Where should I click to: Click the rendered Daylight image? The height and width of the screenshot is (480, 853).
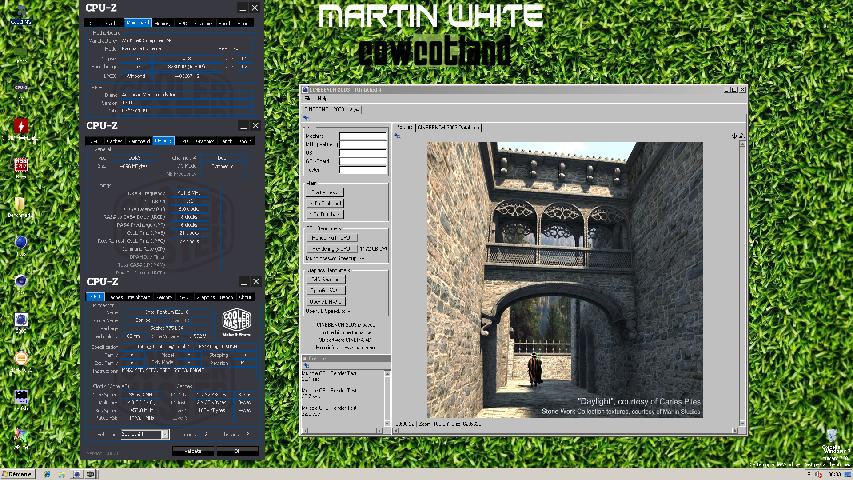click(565, 280)
